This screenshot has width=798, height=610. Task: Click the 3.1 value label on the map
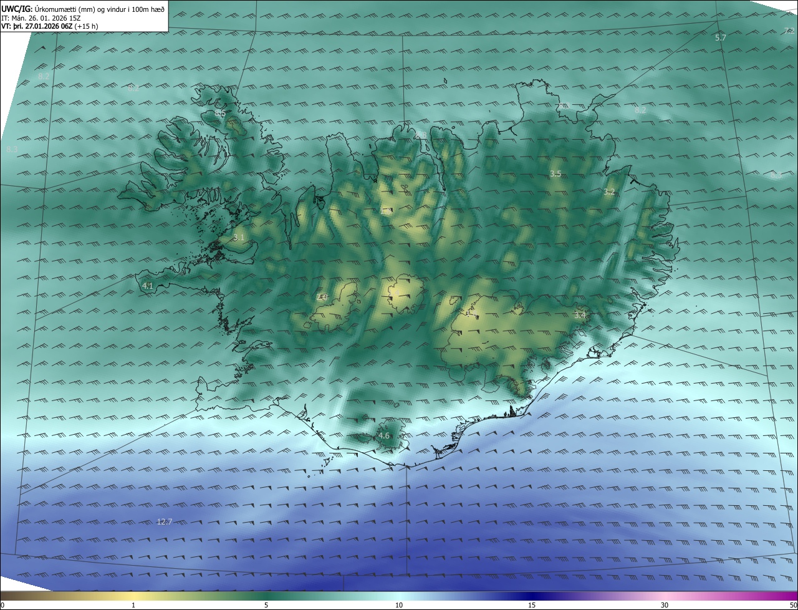click(x=239, y=238)
